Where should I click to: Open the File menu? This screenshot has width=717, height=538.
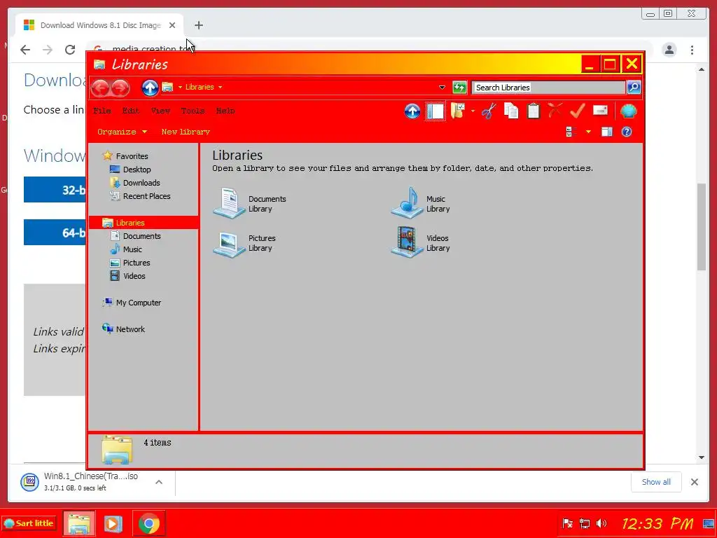coord(102,111)
